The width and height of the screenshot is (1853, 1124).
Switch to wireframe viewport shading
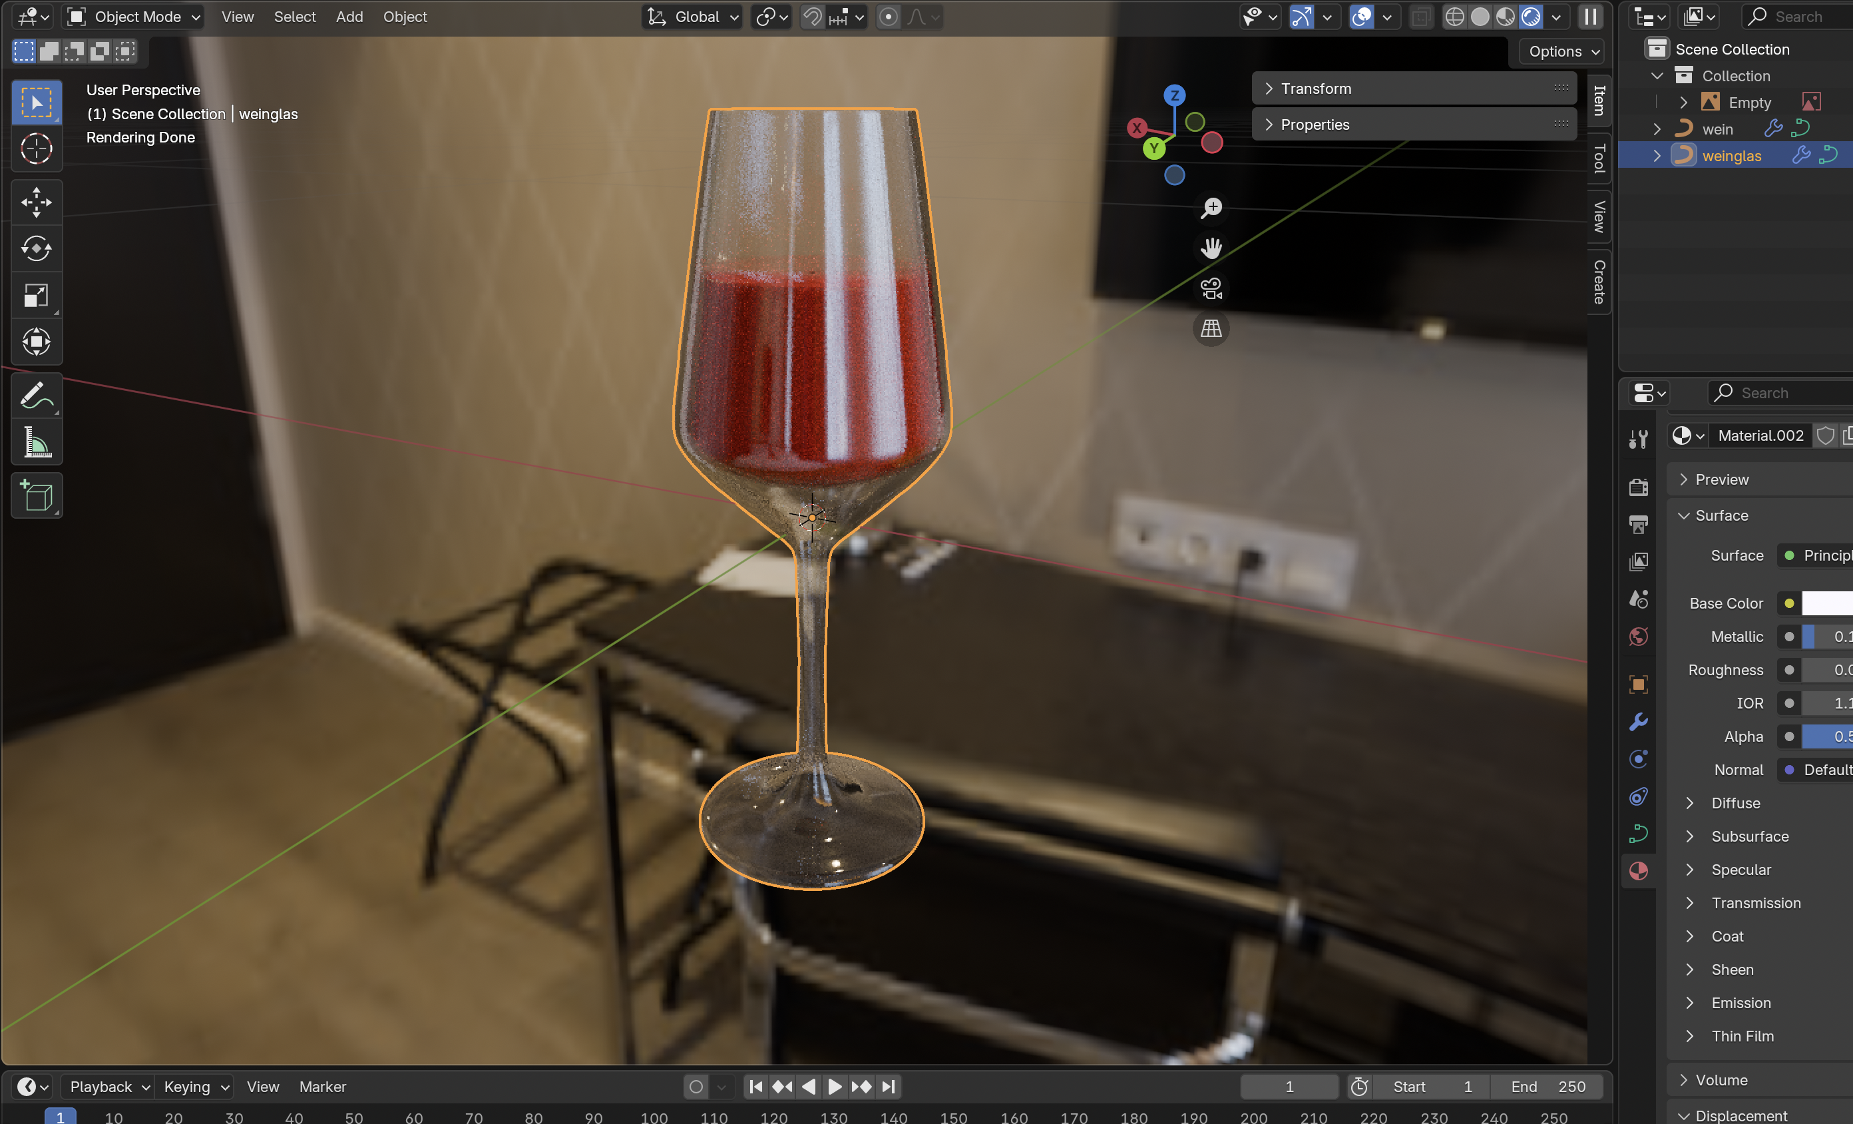click(x=1454, y=17)
